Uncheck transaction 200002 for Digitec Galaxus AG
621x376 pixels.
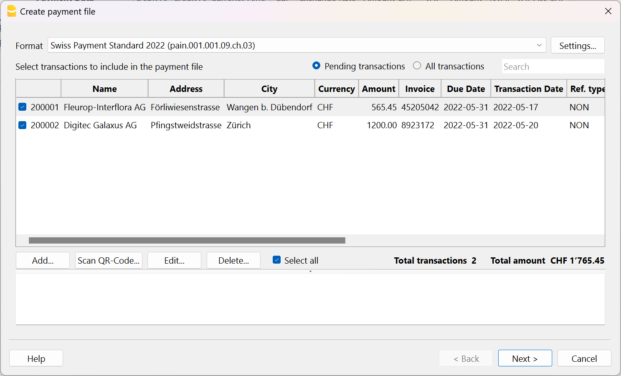point(22,125)
